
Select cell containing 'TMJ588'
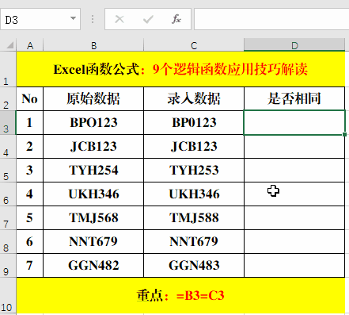click(x=194, y=217)
